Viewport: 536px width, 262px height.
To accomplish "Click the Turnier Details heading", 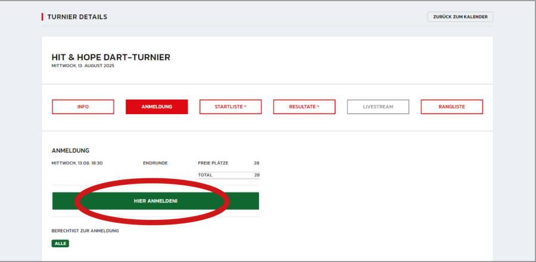I will coord(77,17).
